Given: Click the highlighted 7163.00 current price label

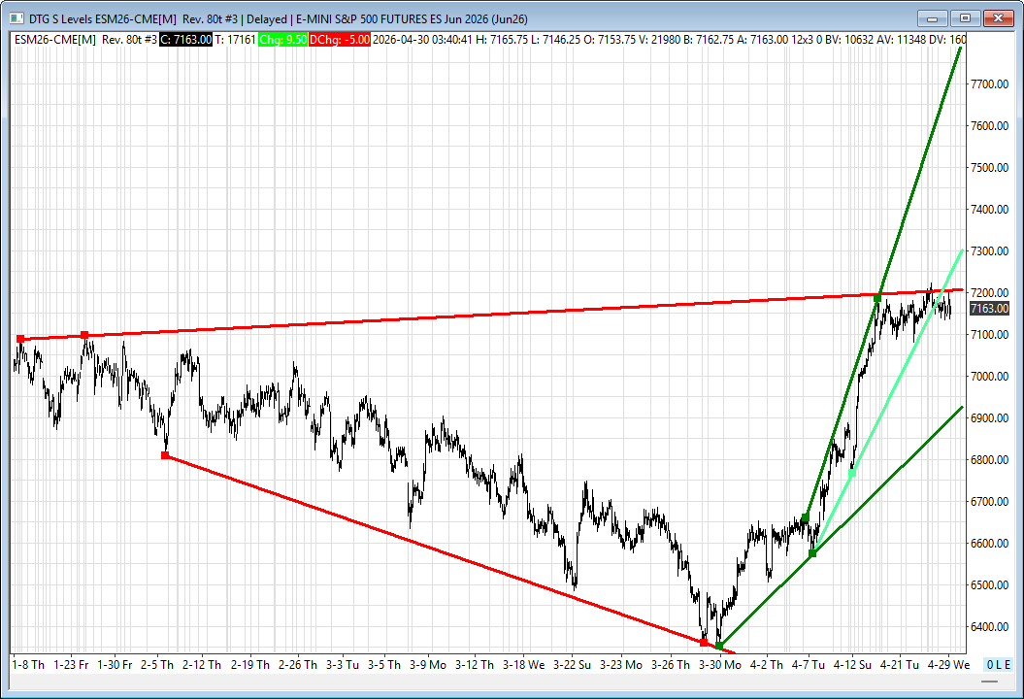Looking at the screenshot, I should [x=989, y=309].
